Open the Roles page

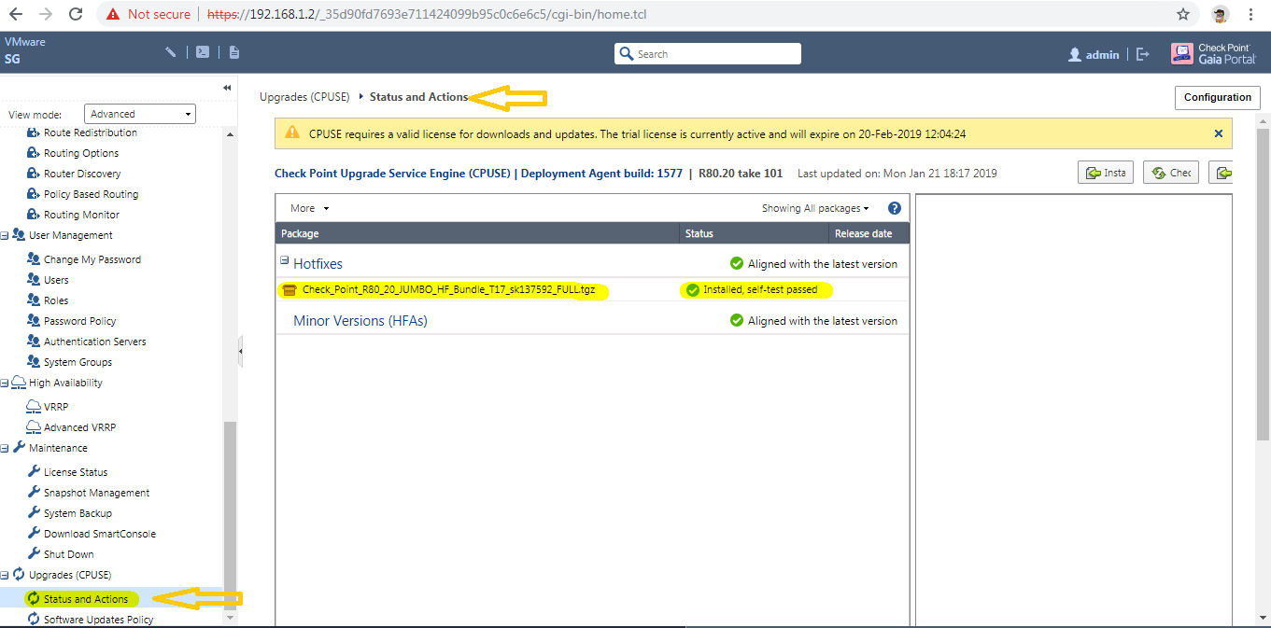coord(56,300)
